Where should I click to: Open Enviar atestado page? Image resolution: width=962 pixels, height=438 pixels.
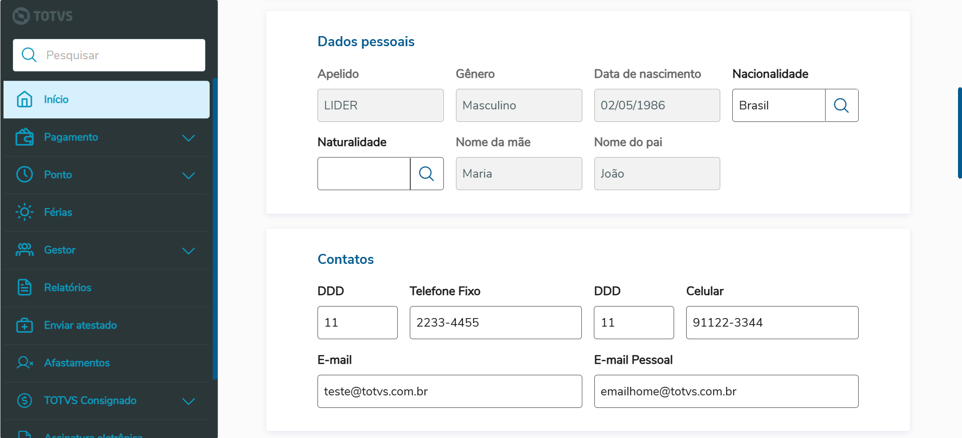80,325
